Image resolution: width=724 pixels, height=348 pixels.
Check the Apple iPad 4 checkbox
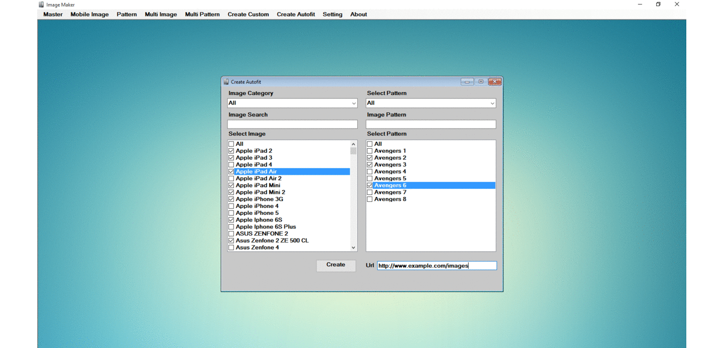click(231, 165)
